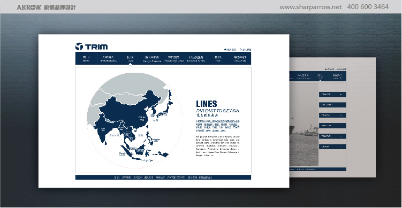402x208 pixels.
Task: Expand the last team member bar on the back page
Action: pos(332,147)
